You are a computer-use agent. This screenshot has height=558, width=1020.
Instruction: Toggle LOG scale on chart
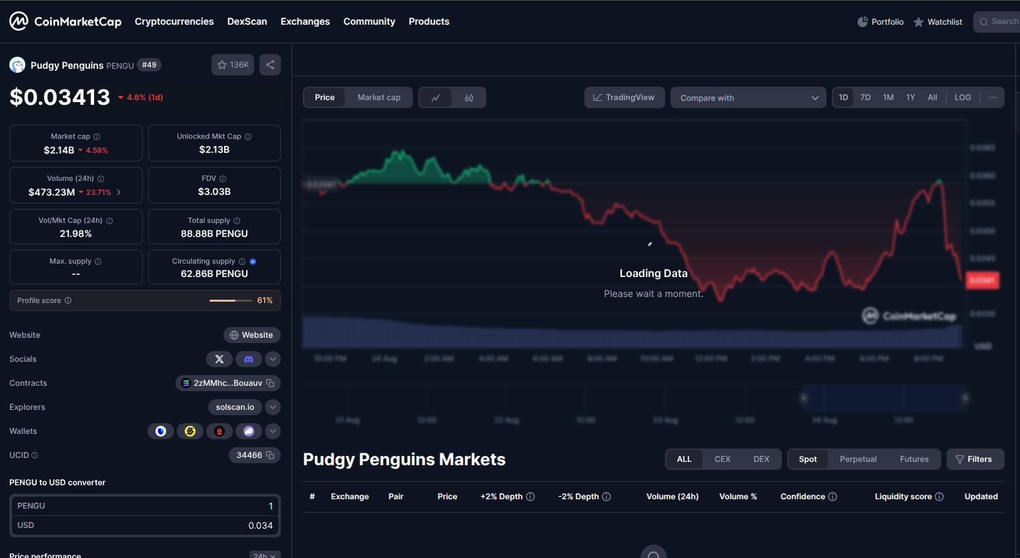point(963,97)
